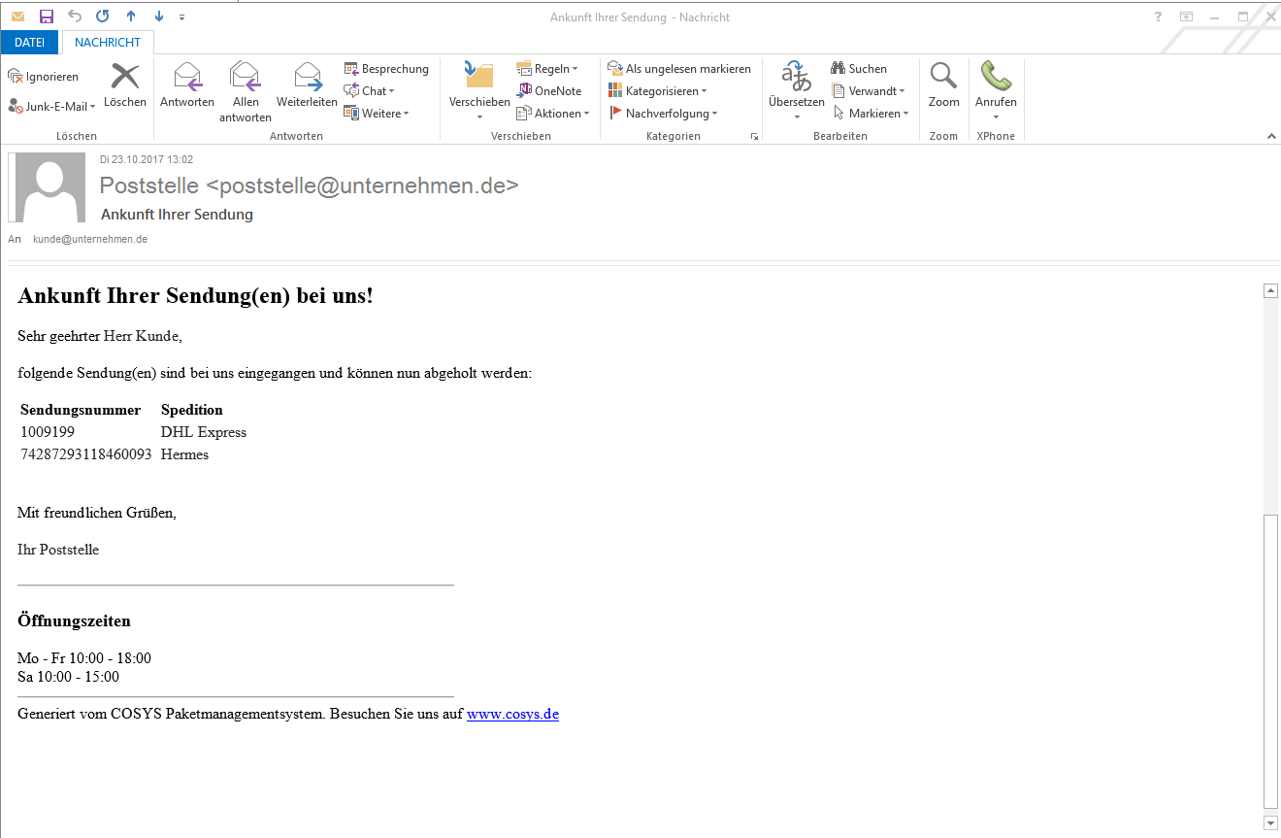Open the Nachverfolgung flag dropdown
Image resolution: width=1281 pixels, height=838 pixels.
663,114
